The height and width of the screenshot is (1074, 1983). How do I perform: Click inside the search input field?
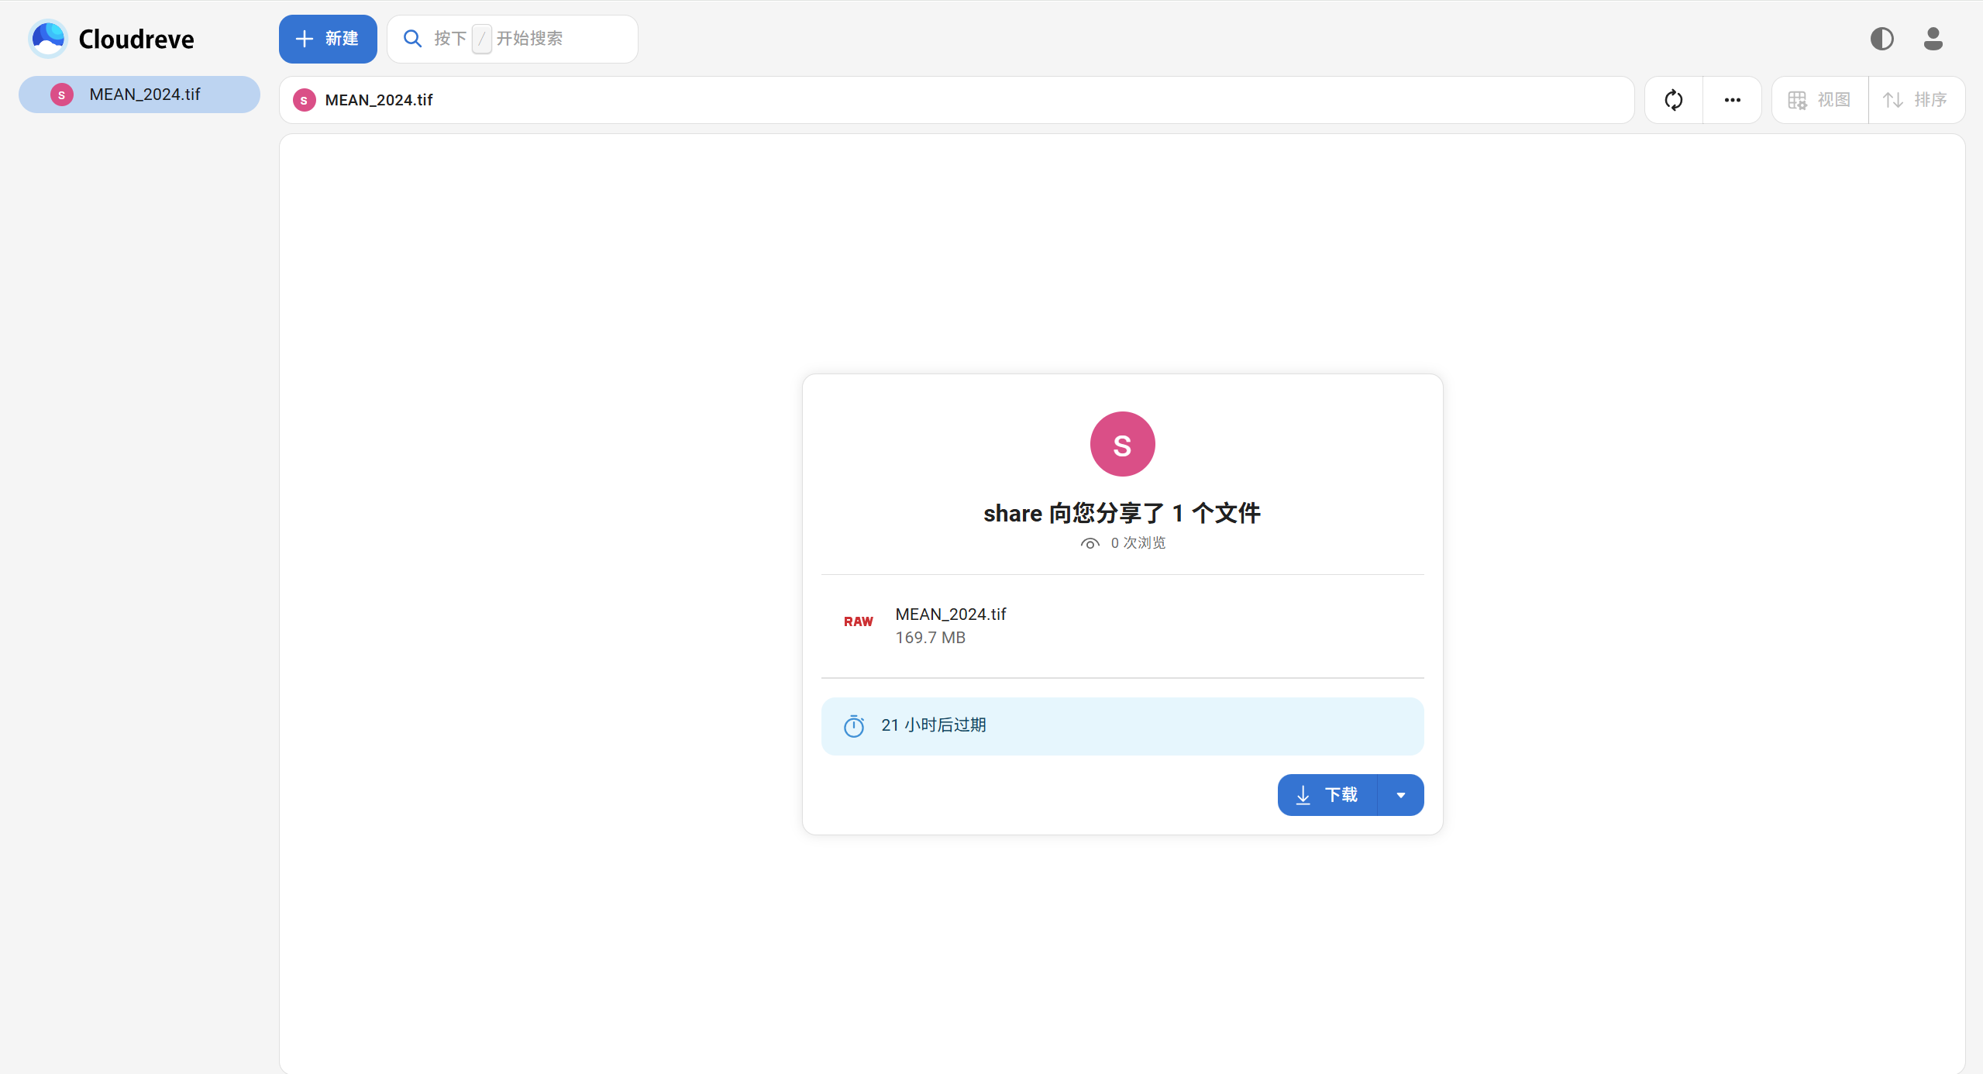[542, 38]
